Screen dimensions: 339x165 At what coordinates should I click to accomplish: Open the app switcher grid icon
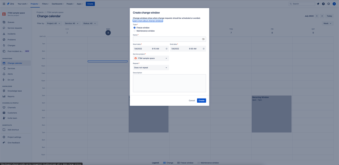4,4
